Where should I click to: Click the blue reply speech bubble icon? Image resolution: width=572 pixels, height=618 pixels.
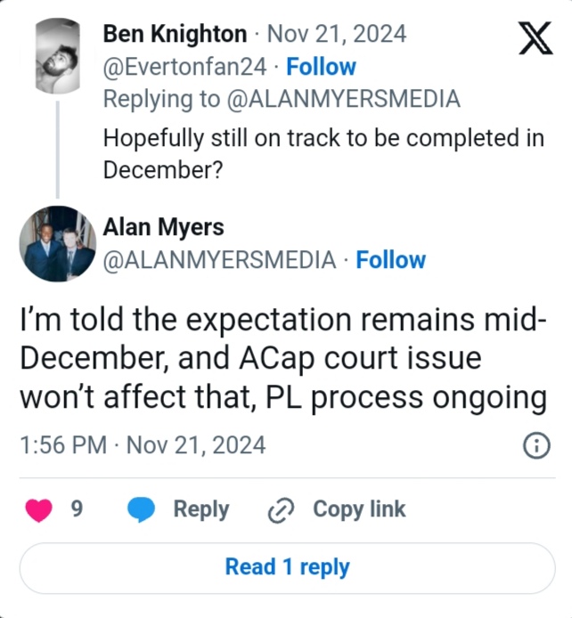[x=143, y=509]
